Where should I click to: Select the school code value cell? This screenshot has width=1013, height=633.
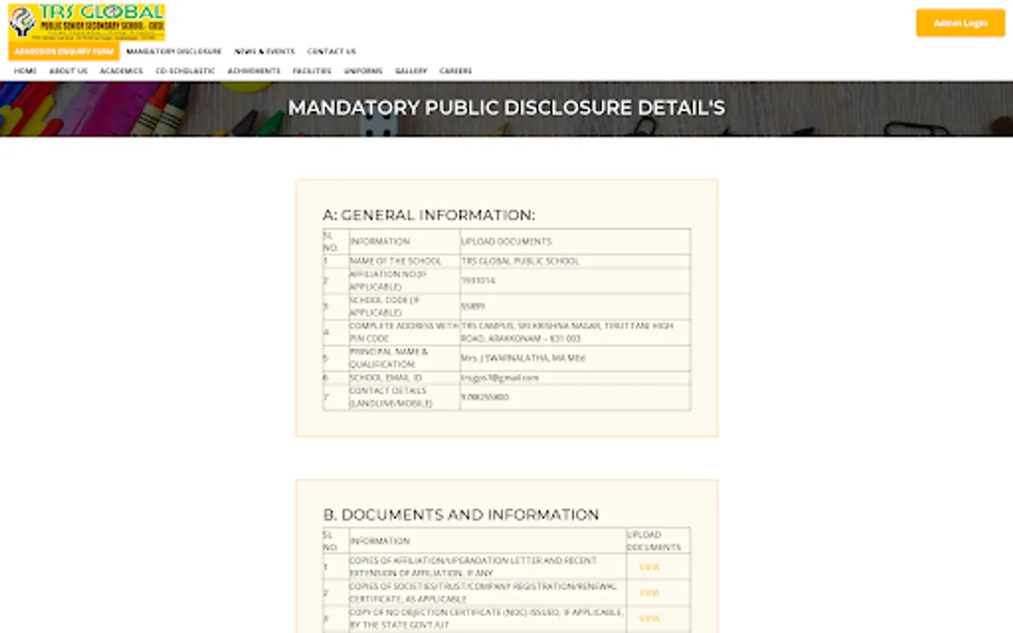coord(575,307)
